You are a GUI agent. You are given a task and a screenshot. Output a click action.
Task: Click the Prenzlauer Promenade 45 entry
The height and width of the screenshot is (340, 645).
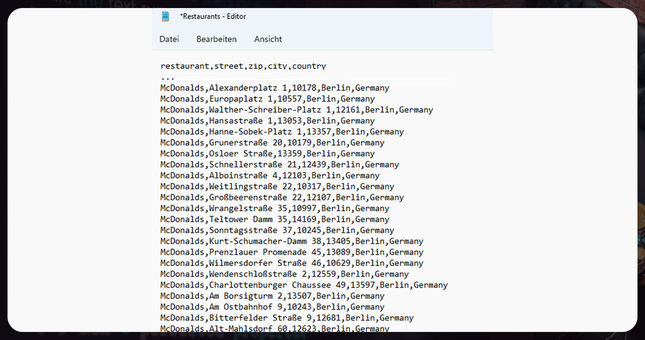pyautogui.click(x=291, y=253)
